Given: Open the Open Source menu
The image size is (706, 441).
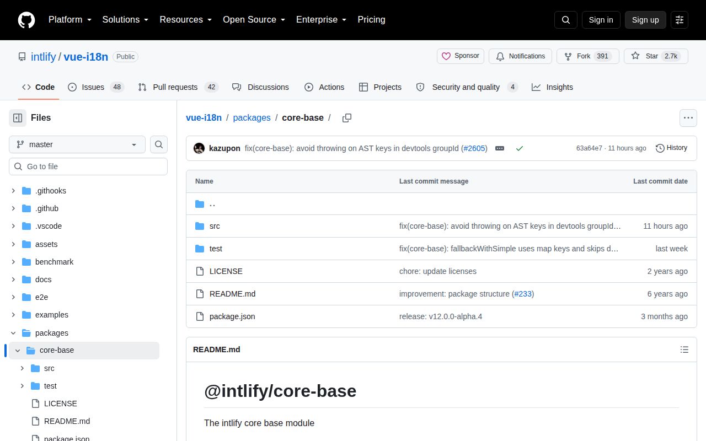Looking at the screenshot, I should 254,20.
